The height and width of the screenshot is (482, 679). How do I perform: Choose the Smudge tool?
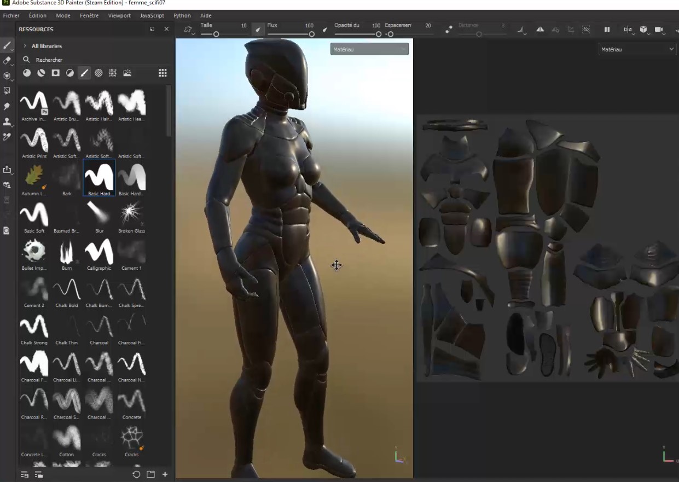tap(7, 106)
